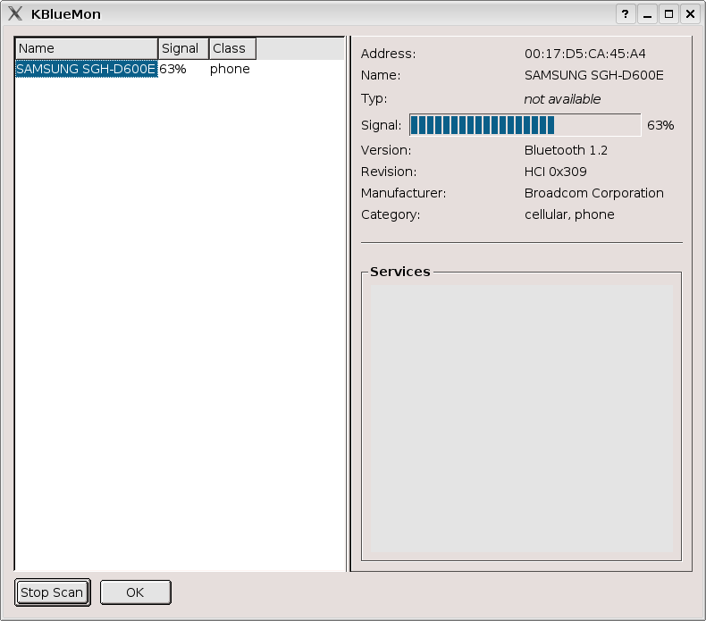The image size is (706, 621).
Task: Maximize the KBlueMon window
Action: click(x=669, y=14)
